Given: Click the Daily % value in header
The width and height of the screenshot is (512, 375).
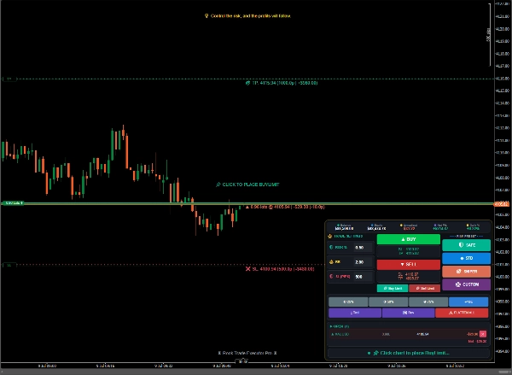Looking at the screenshot, I should tap(473, 229).
